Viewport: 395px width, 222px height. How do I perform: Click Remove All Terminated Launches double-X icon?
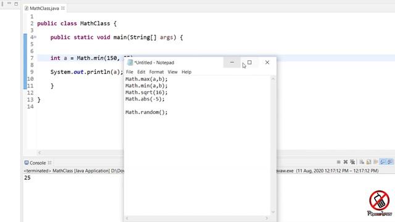pyautogui.click(x=352, y=162)
